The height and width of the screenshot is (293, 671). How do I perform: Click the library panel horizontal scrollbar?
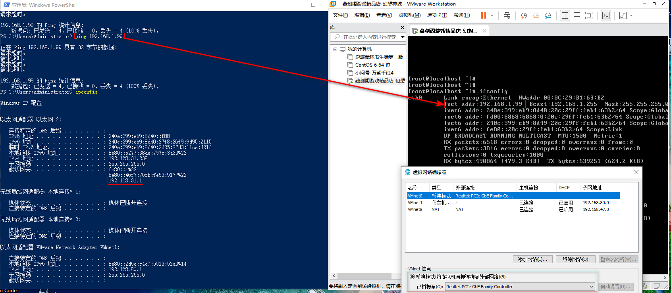[x=364, y=276]
